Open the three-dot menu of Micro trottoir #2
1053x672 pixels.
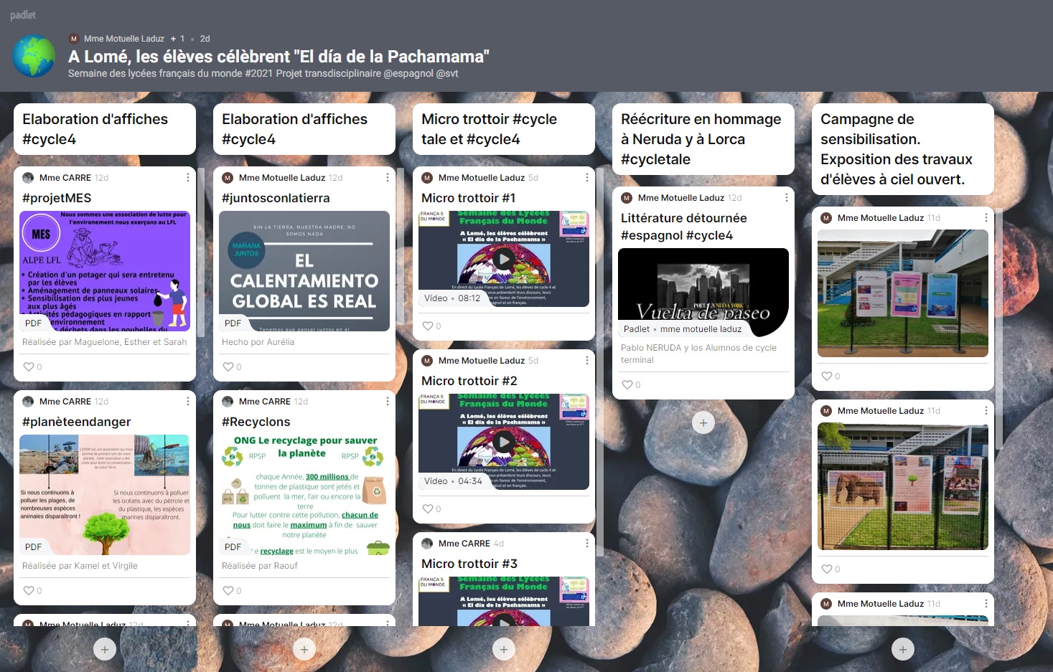point(587,360)
